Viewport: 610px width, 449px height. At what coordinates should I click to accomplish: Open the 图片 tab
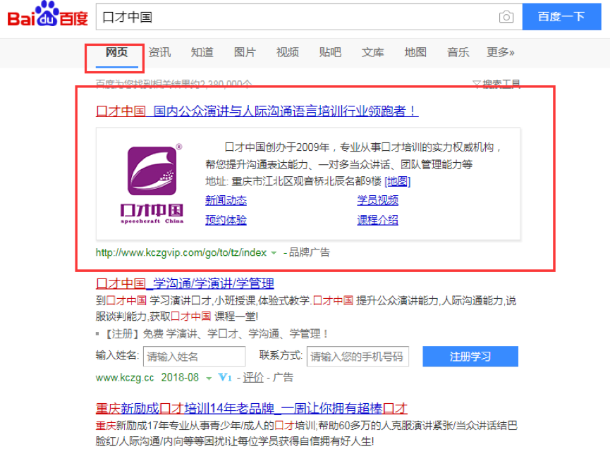245,52
